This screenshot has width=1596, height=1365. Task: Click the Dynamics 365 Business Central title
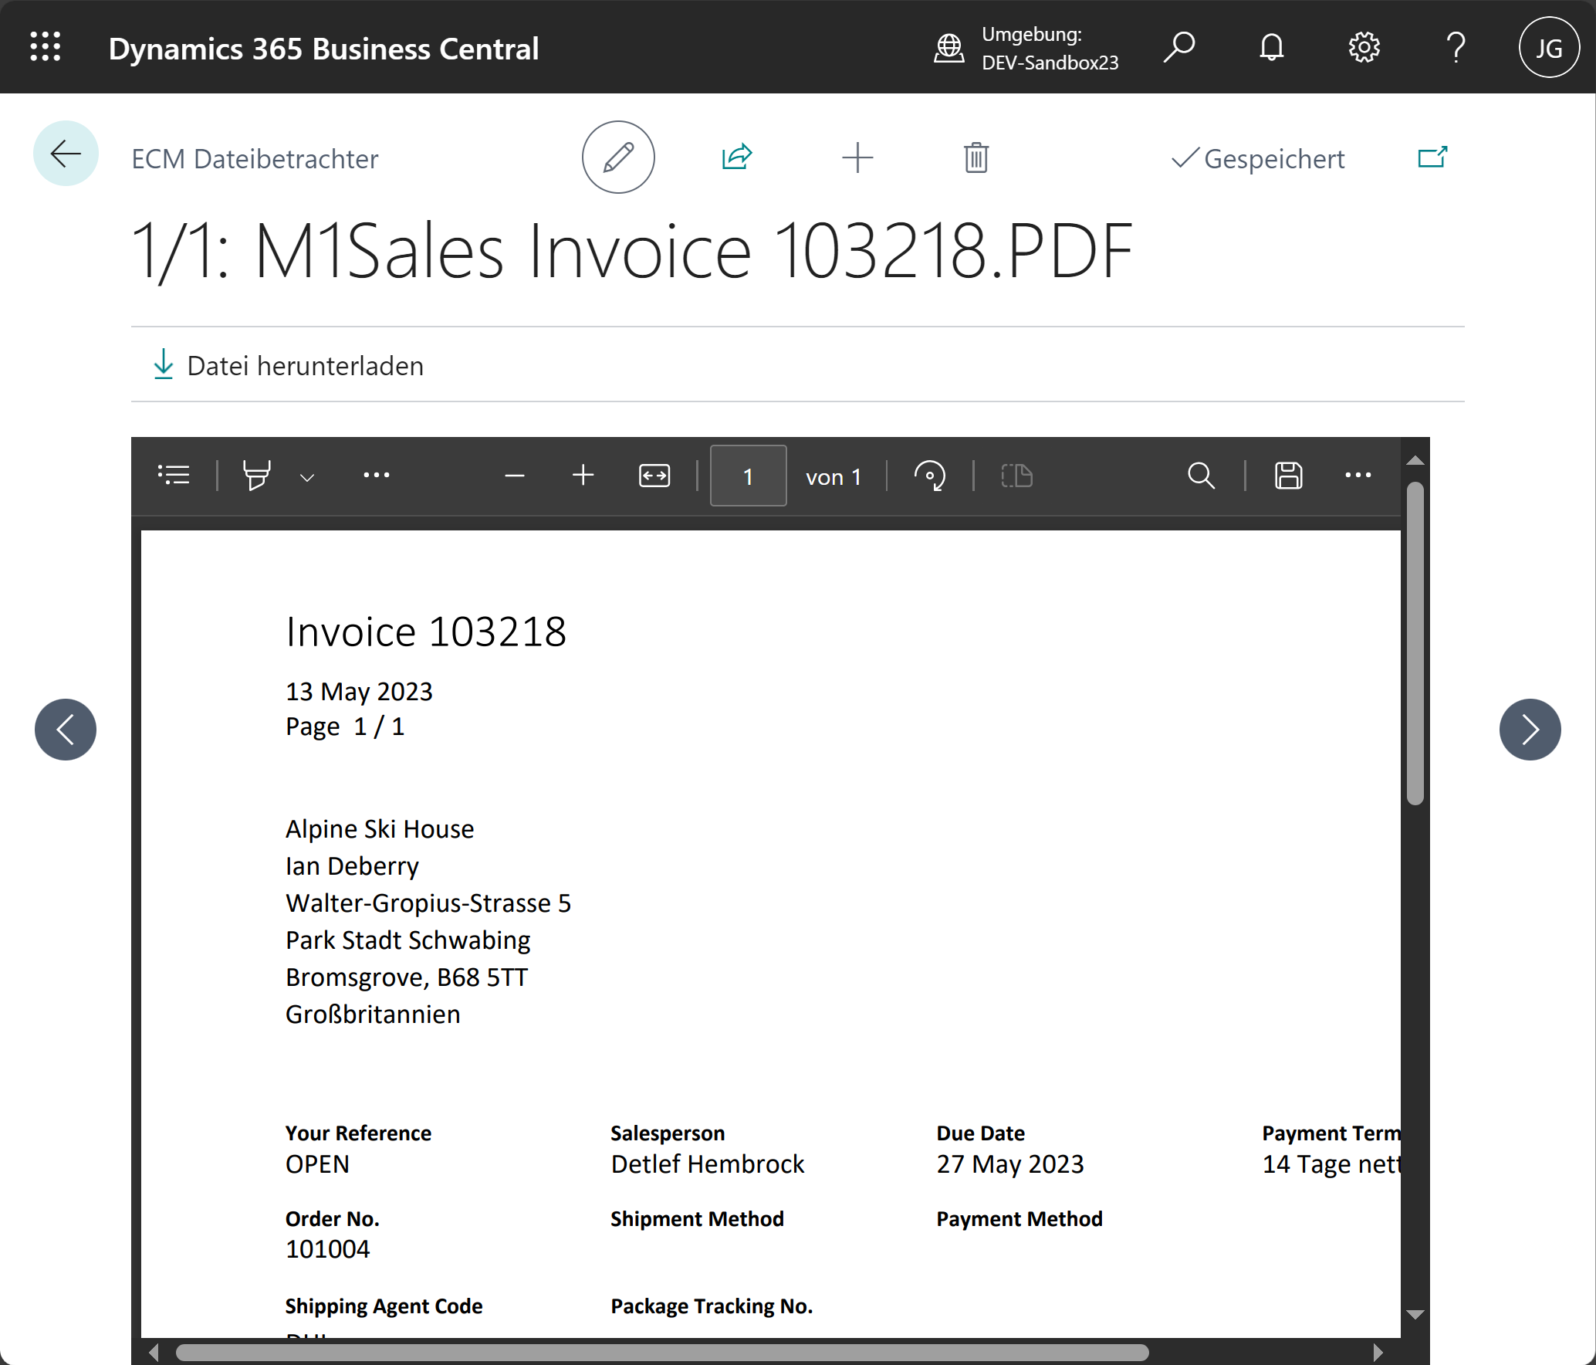(x=323, y=49)
